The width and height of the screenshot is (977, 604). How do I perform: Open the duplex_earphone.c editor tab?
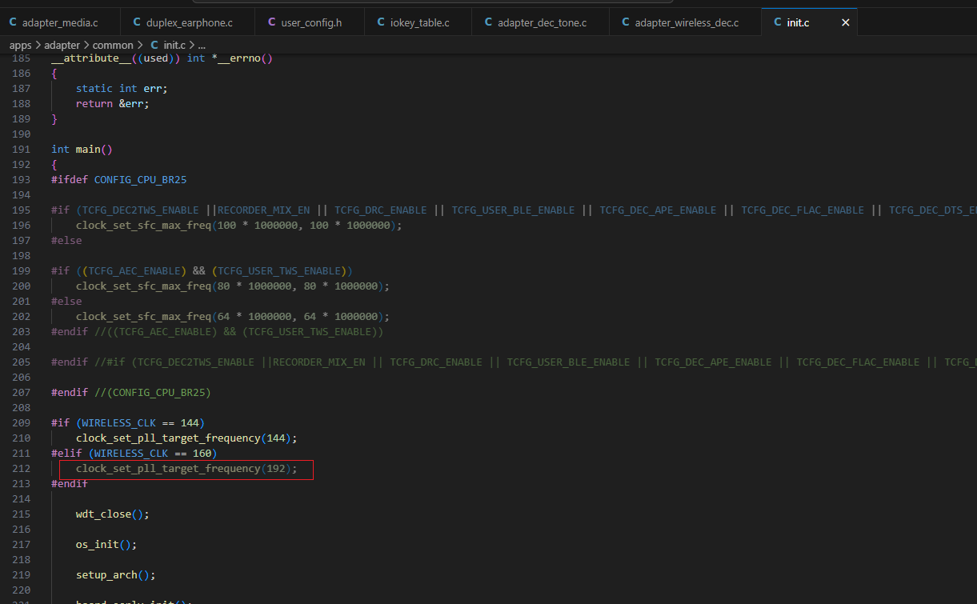tap(188, 22)
